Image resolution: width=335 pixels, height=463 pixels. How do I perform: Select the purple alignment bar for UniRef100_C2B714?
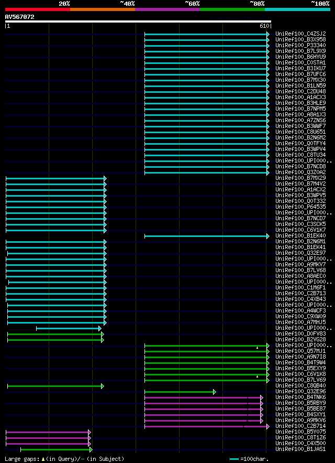pyautogui.click(x=207, y=427)
